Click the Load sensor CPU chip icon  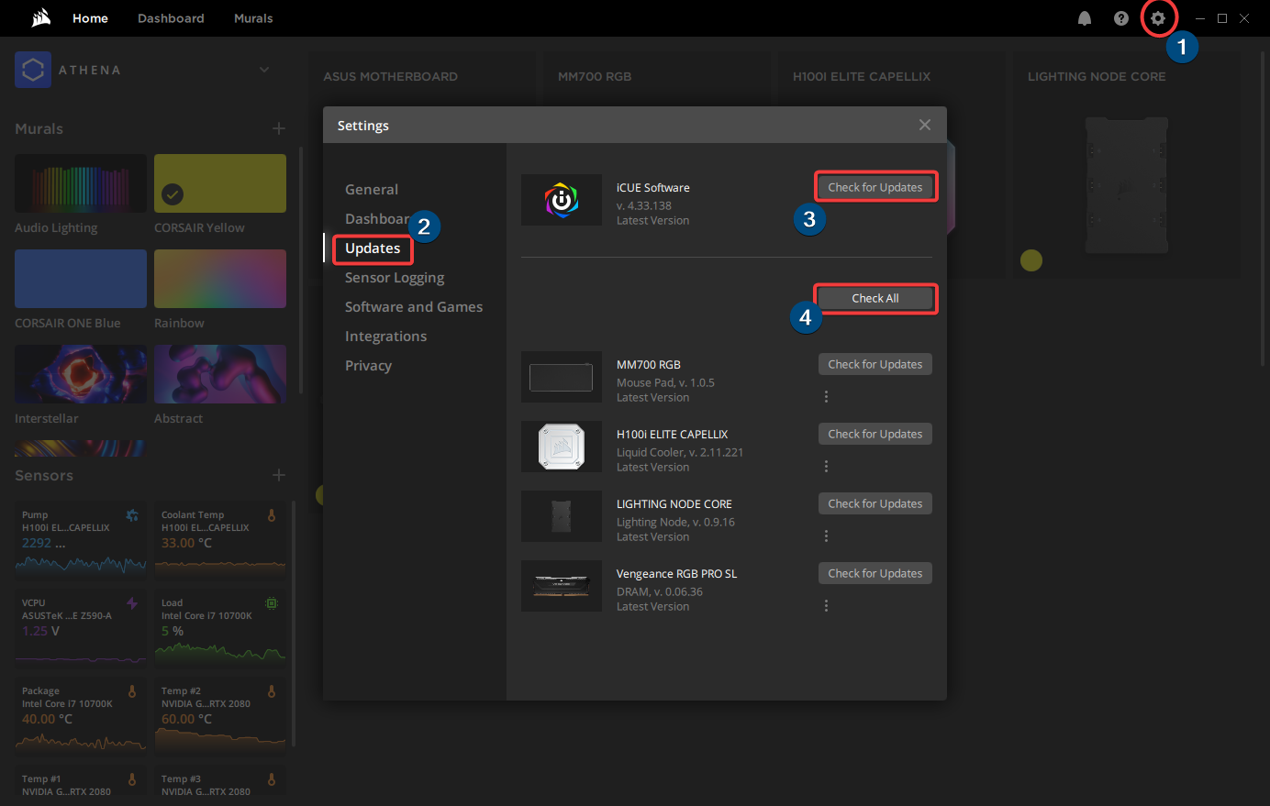coord(272,603)
